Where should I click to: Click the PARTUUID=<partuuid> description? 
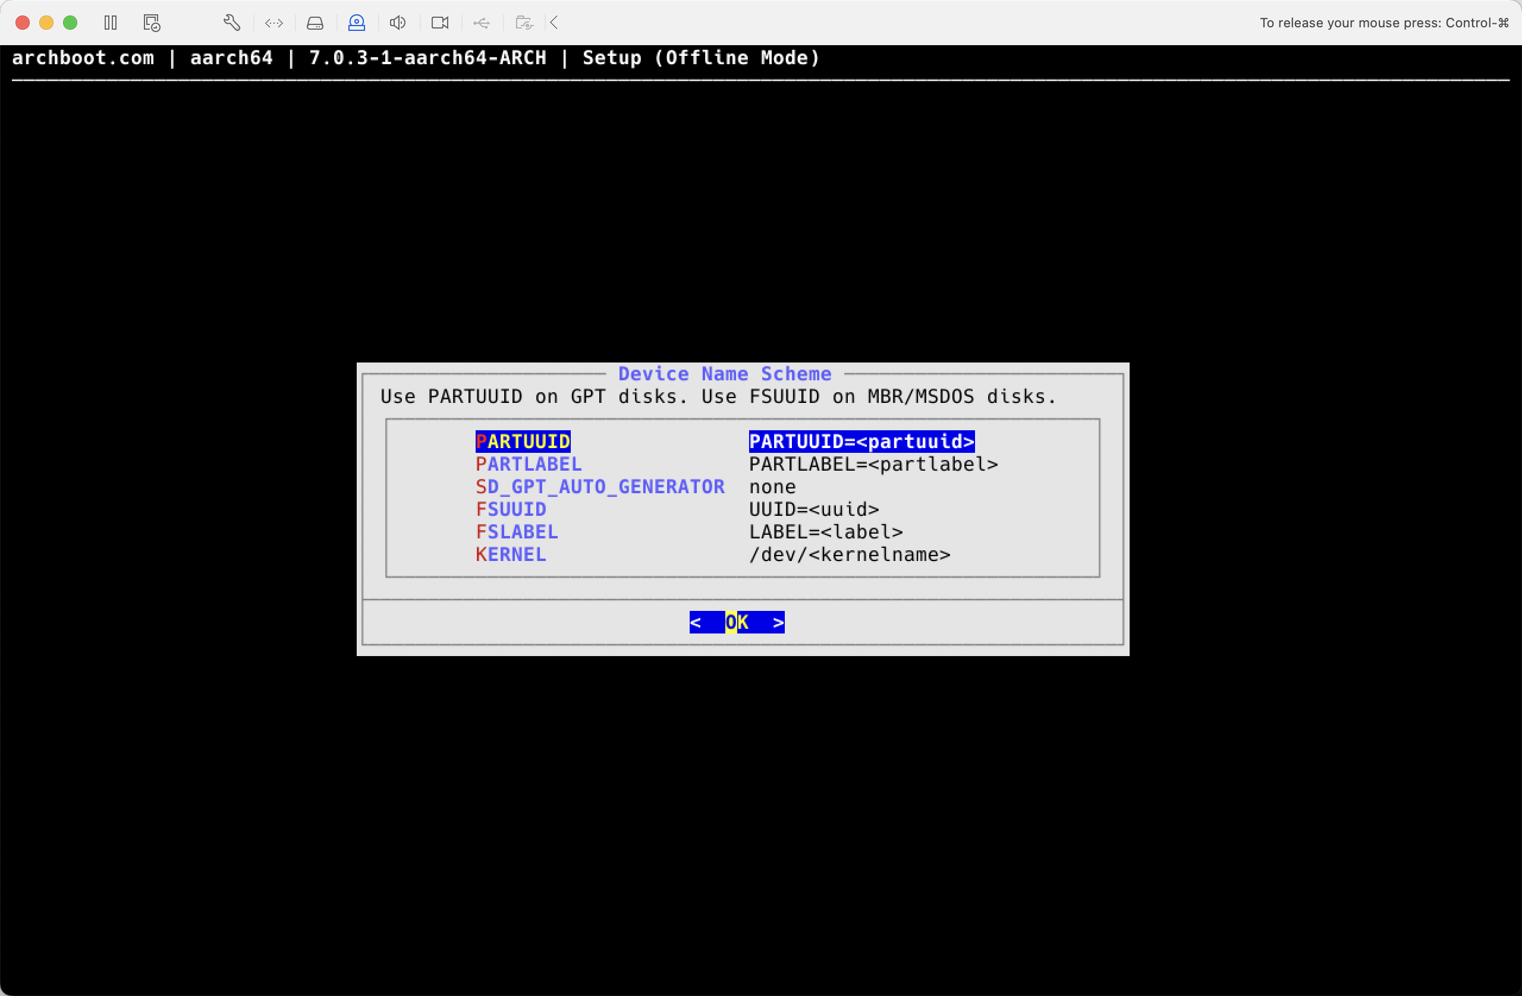tap(861, 441)
